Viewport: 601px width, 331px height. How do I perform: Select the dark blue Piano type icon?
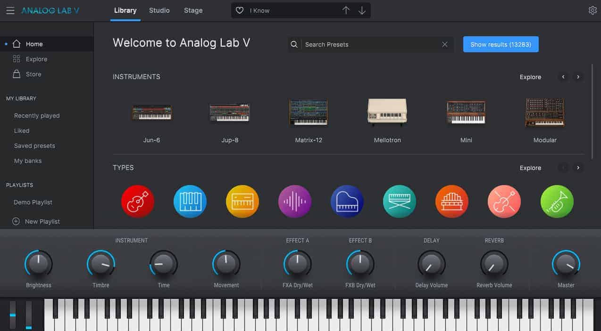pyautogui.click(x=347, y=201)
